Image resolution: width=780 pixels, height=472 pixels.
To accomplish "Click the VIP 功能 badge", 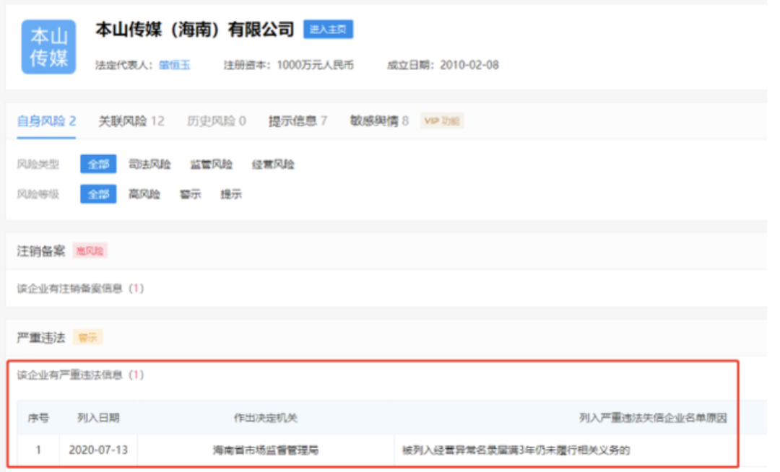I will coord(442,121).
